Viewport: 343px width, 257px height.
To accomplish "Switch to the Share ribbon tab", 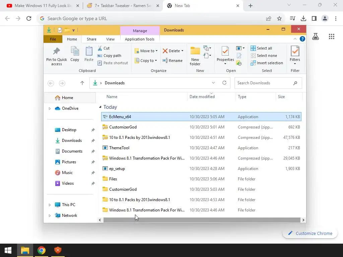I will [x=91, y=39].
